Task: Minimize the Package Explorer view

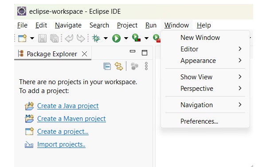Action: coord(133,51)
